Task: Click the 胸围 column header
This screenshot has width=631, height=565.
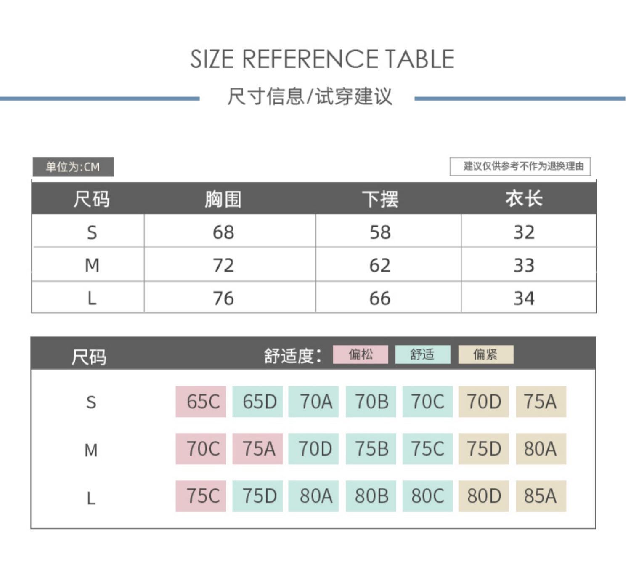Action: (223, 199)
